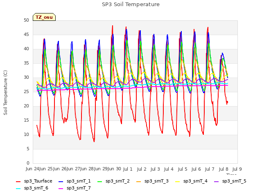
Task: Click the magenta sp3_smT_7 legend swatch
Action: [61, 189]
